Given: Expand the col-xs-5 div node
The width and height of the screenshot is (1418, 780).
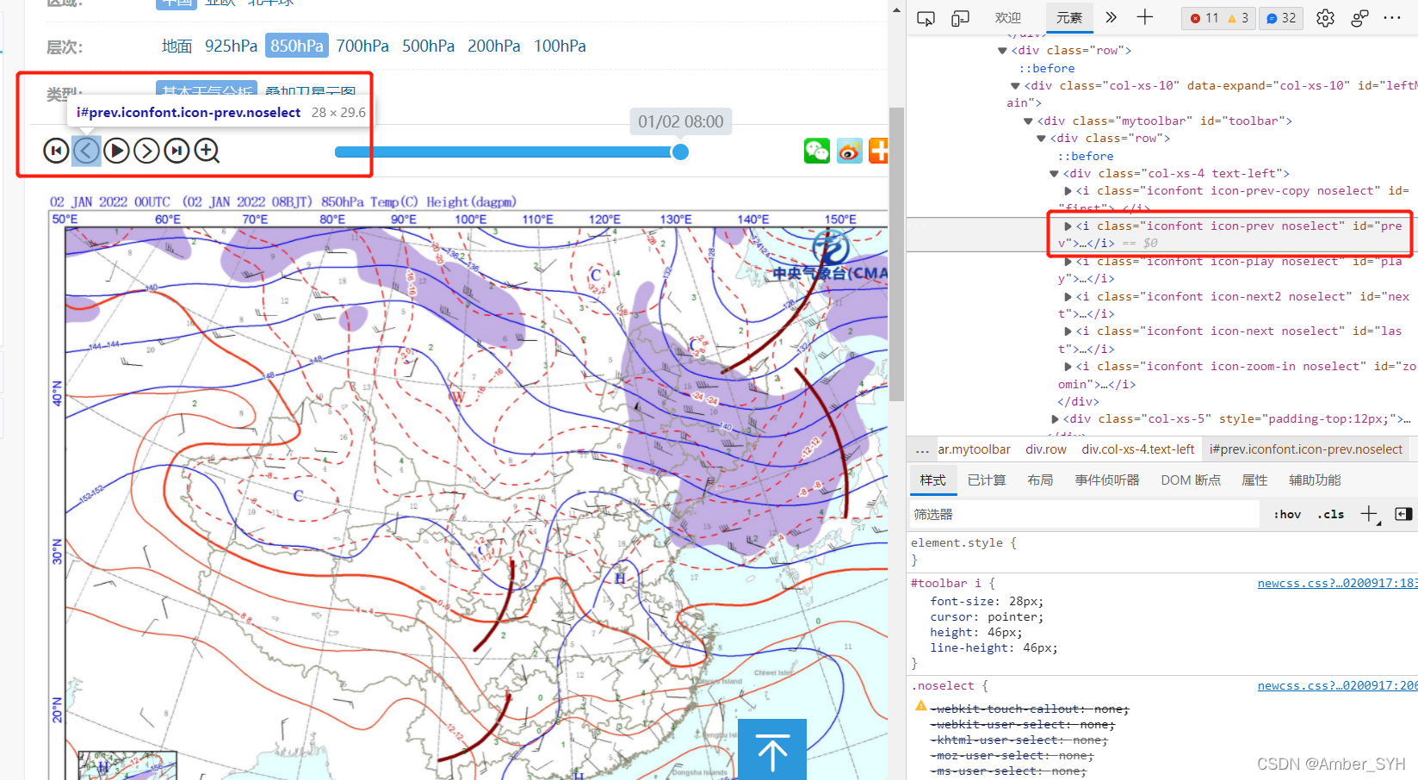Looking at the screenshot, I should coord(1056,419).
